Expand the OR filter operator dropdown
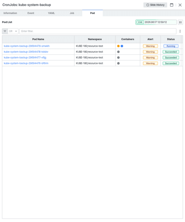Image resolution: width=185 pixels, height=222 pixels. [x=13, y=31]
